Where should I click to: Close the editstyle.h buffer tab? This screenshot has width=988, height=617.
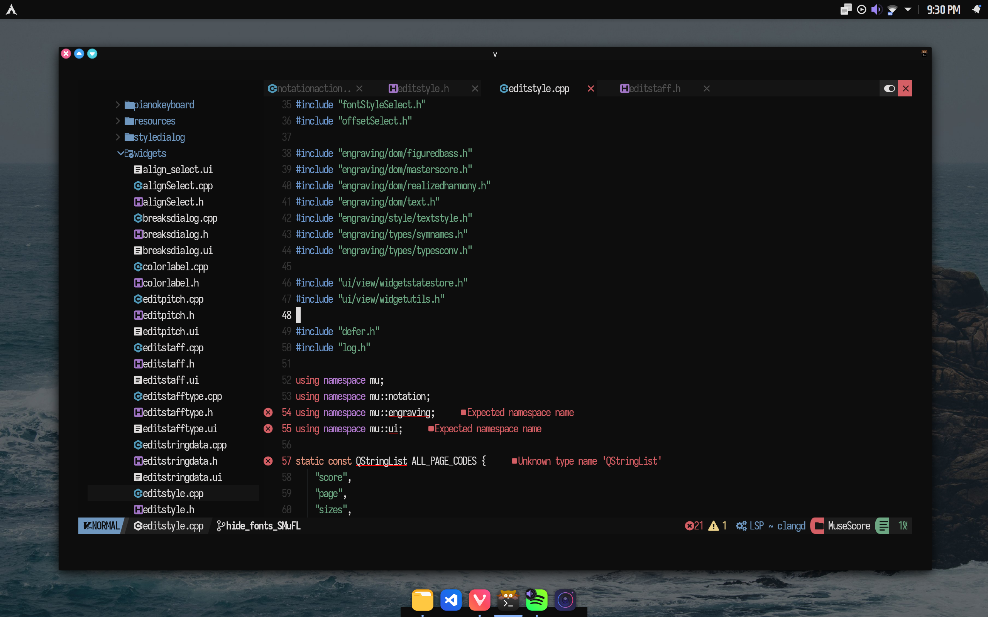point(475,89)
